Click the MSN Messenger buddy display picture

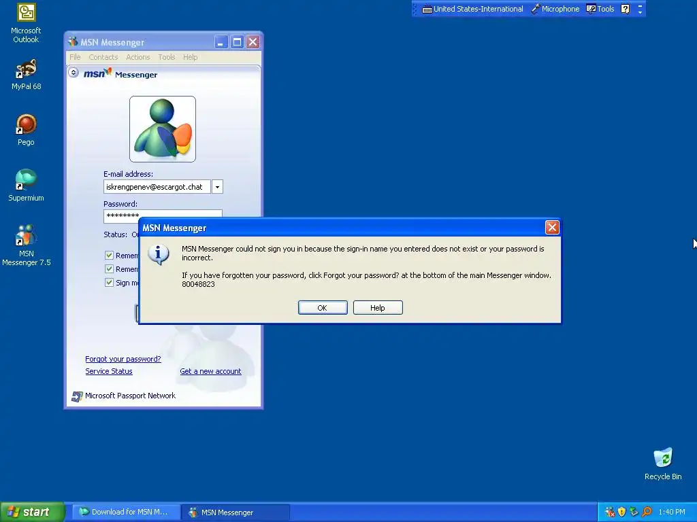coord(162,129)
